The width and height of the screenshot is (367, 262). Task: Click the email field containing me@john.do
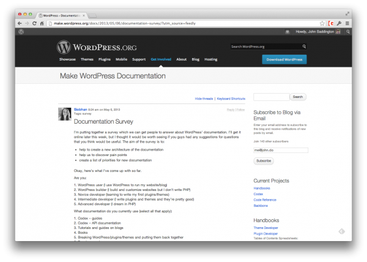(x=281, y=150)
